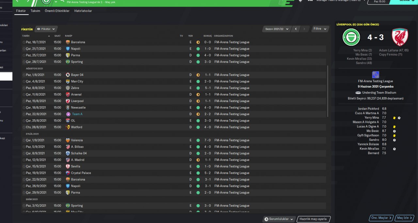Switch to the Hatırlatıcılar tab
Viewport: 418px width, 223px height.
[x=83, y=11]
